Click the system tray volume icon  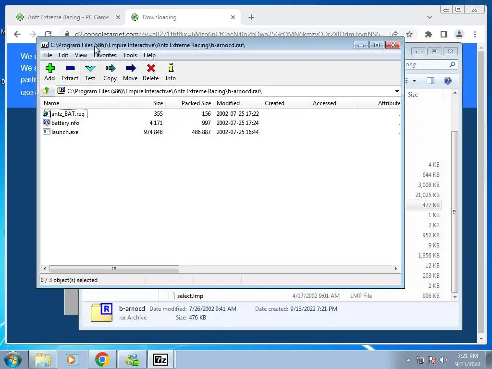tap(443, 360)
